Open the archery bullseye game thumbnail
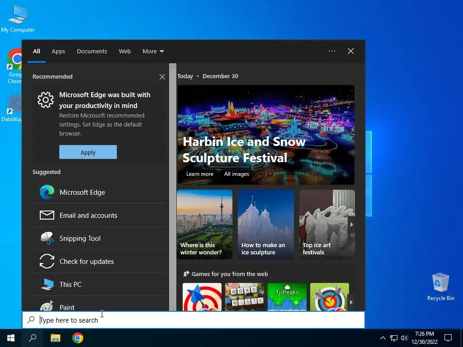This screenshot has width=463, height=347. pos(330,297)
